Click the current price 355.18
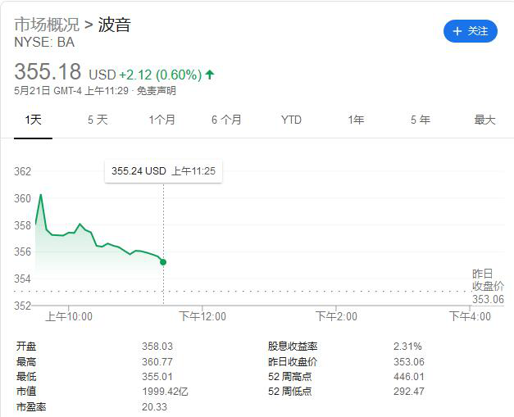The height and width of the screenshot is (417, 514). (x=48, y=71)
